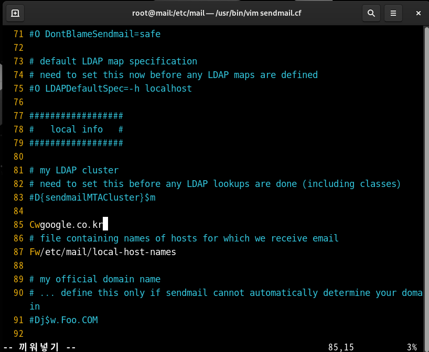Click the '-- 끼워넣기 --' mode indicator
Viewport: 429px width, 352px height.
pos(39,347)
